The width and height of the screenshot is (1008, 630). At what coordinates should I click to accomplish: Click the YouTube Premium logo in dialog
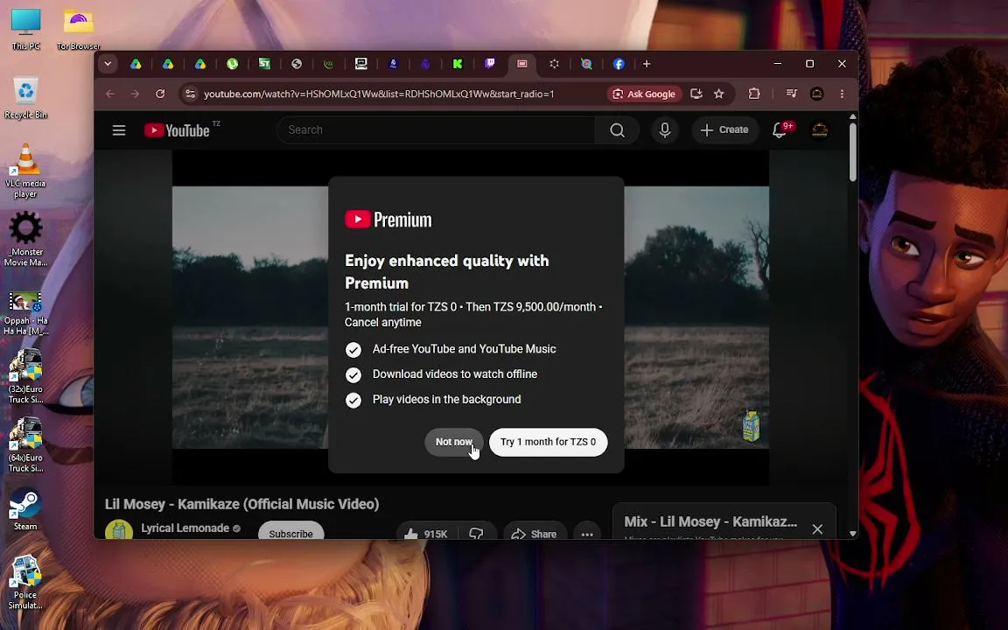point(388,220)
